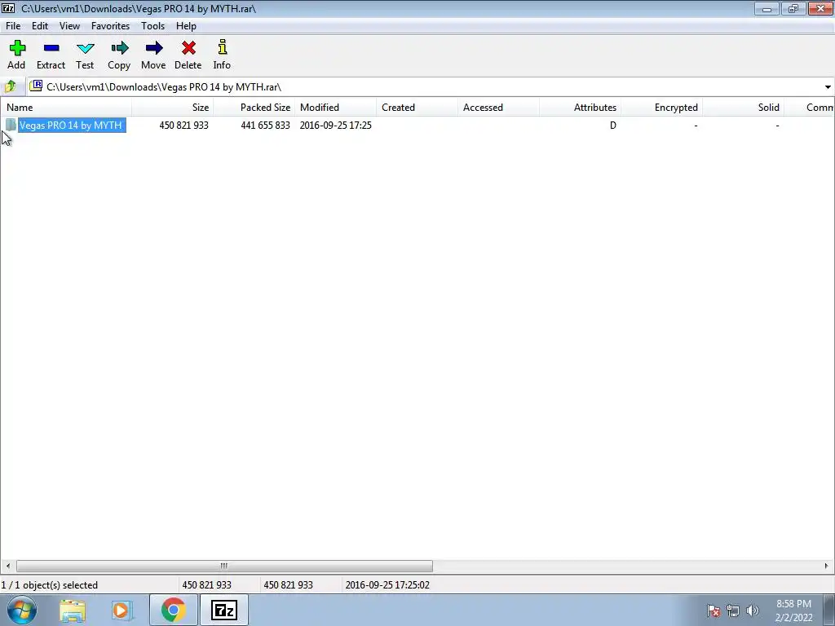Extract files with the Extract icon

[51, 48]
